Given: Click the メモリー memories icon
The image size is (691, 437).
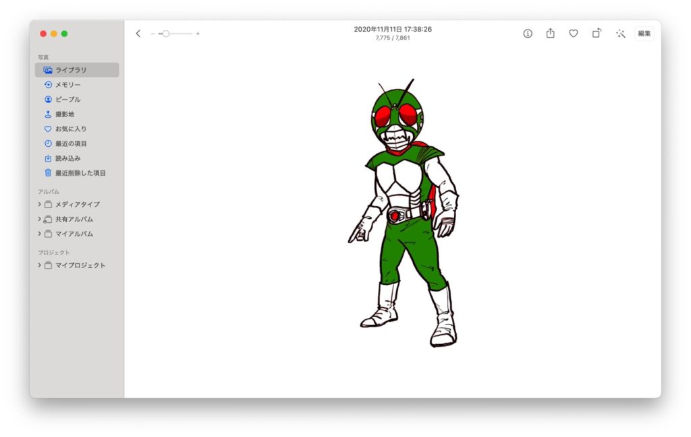Looking at the screenshot, I should (x=48, y=85).
